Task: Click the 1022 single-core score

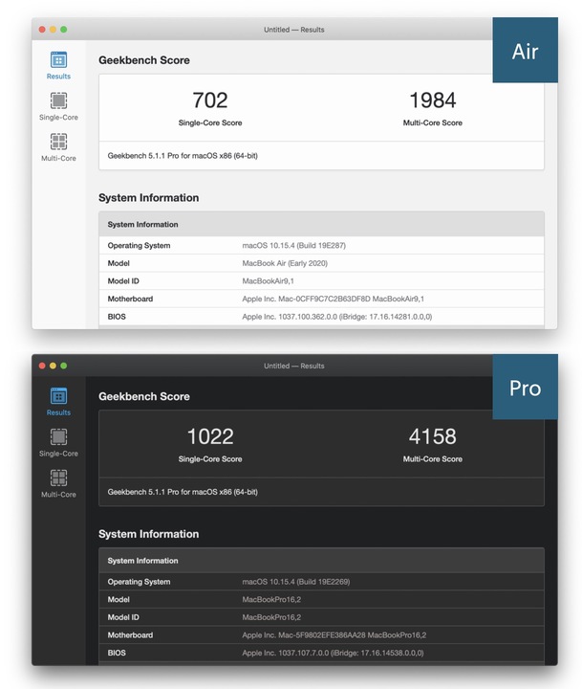Action: coord(210,436)
